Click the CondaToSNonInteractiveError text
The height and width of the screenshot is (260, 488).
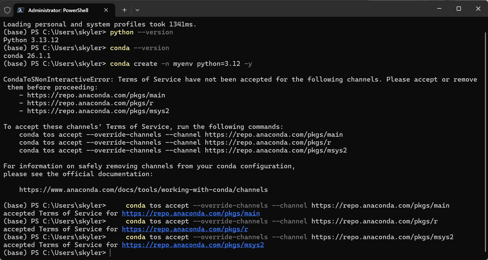click(58, 80)
